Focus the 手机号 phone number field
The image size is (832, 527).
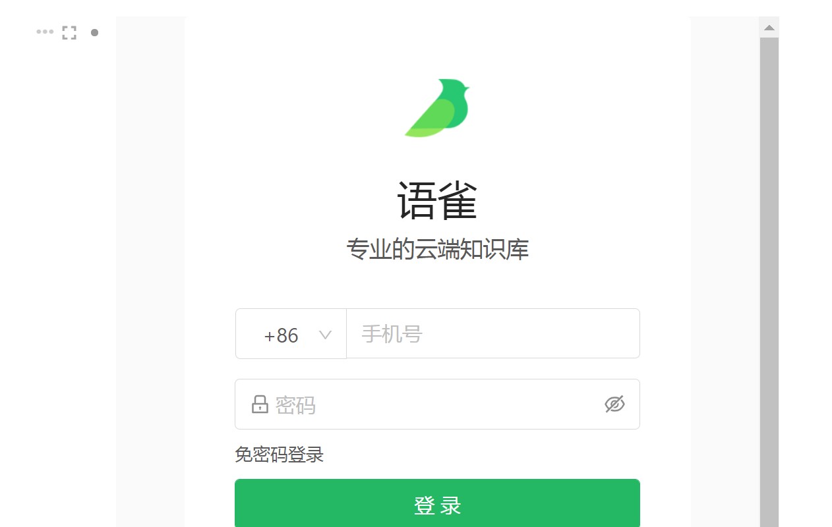tap(493, 334)
